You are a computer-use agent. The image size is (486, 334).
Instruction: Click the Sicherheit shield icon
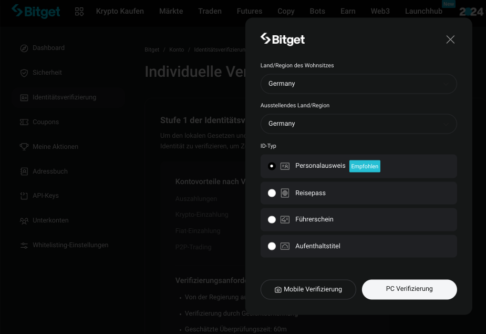(24, 73)
